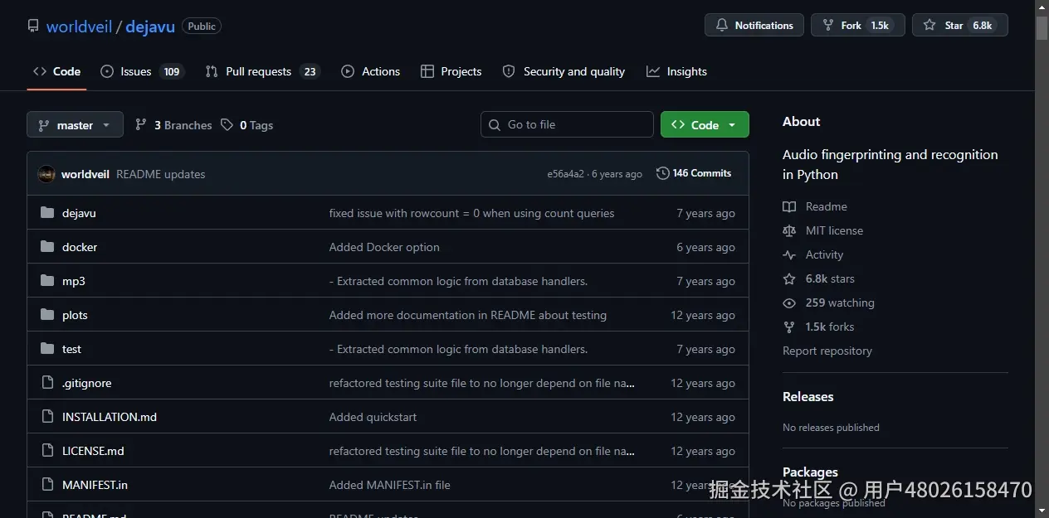Click the worldveil avatar in commit bar
This screenshot has height=518, width=1049.
tap(46, 174)
